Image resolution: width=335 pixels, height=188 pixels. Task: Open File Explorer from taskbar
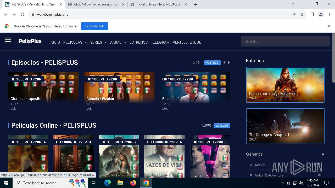click(x=120, y=183)
